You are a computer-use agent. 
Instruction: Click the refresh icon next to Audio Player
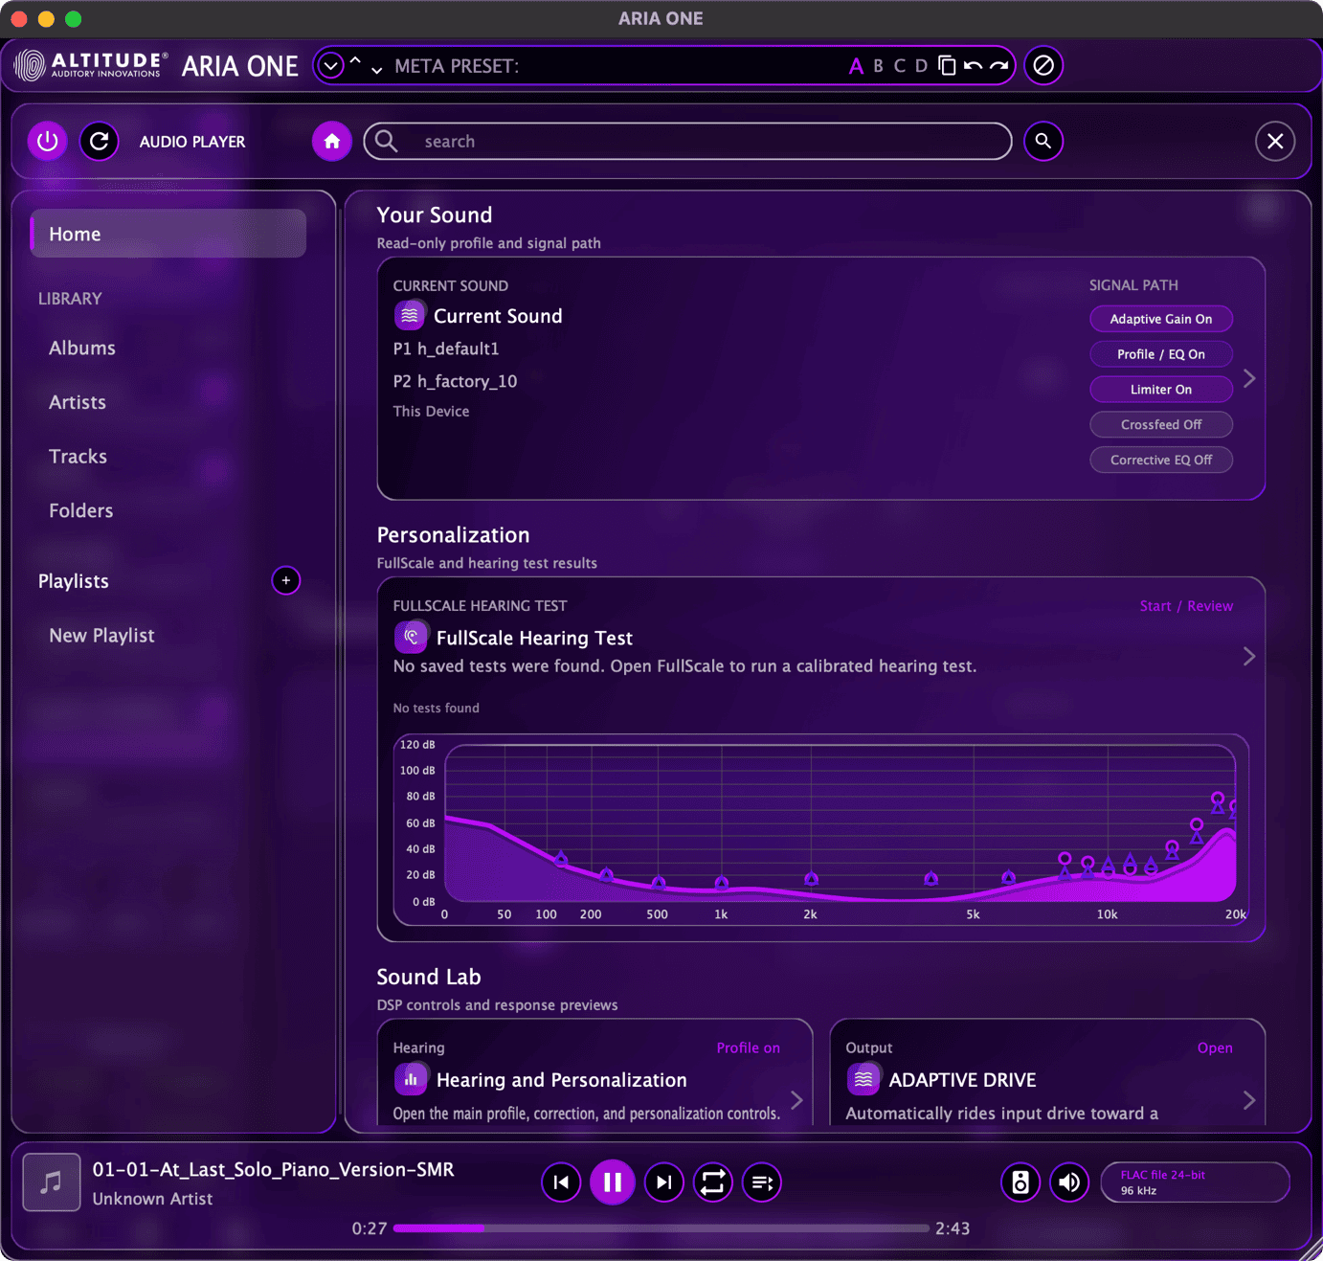99,142
